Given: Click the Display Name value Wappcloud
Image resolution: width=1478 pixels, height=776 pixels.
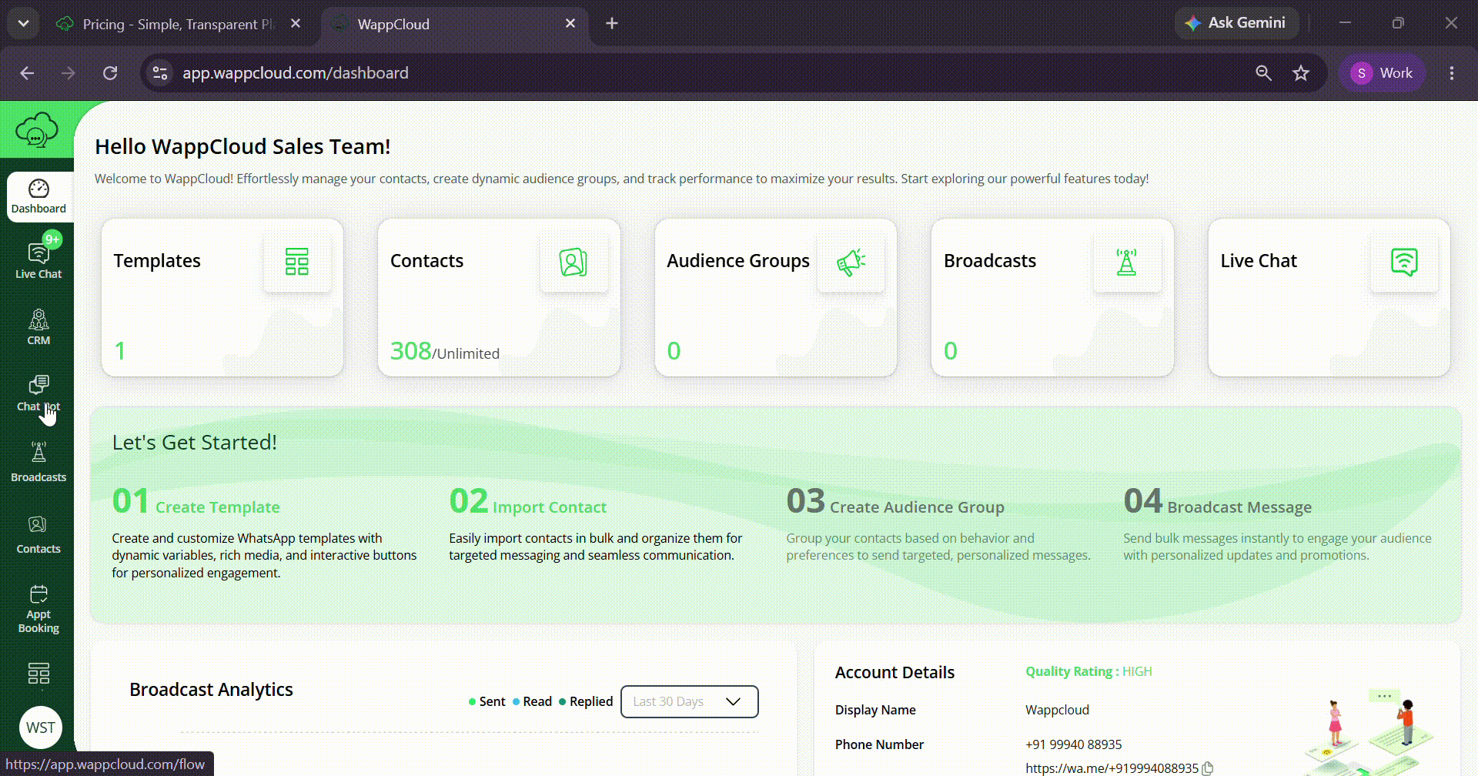Looking at the screenshot, I should pyautogui.click(x=1057, y=710).
